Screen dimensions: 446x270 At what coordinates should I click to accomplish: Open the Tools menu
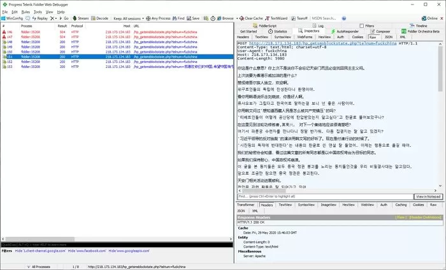pos(38,12)
